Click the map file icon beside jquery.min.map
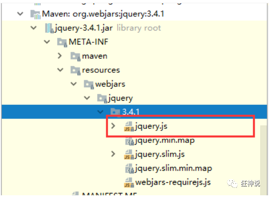Screen dimensions: 270x199 tap(129, 141)
